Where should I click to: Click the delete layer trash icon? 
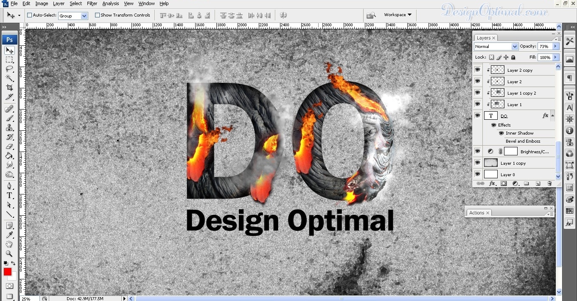pos(549,183)
